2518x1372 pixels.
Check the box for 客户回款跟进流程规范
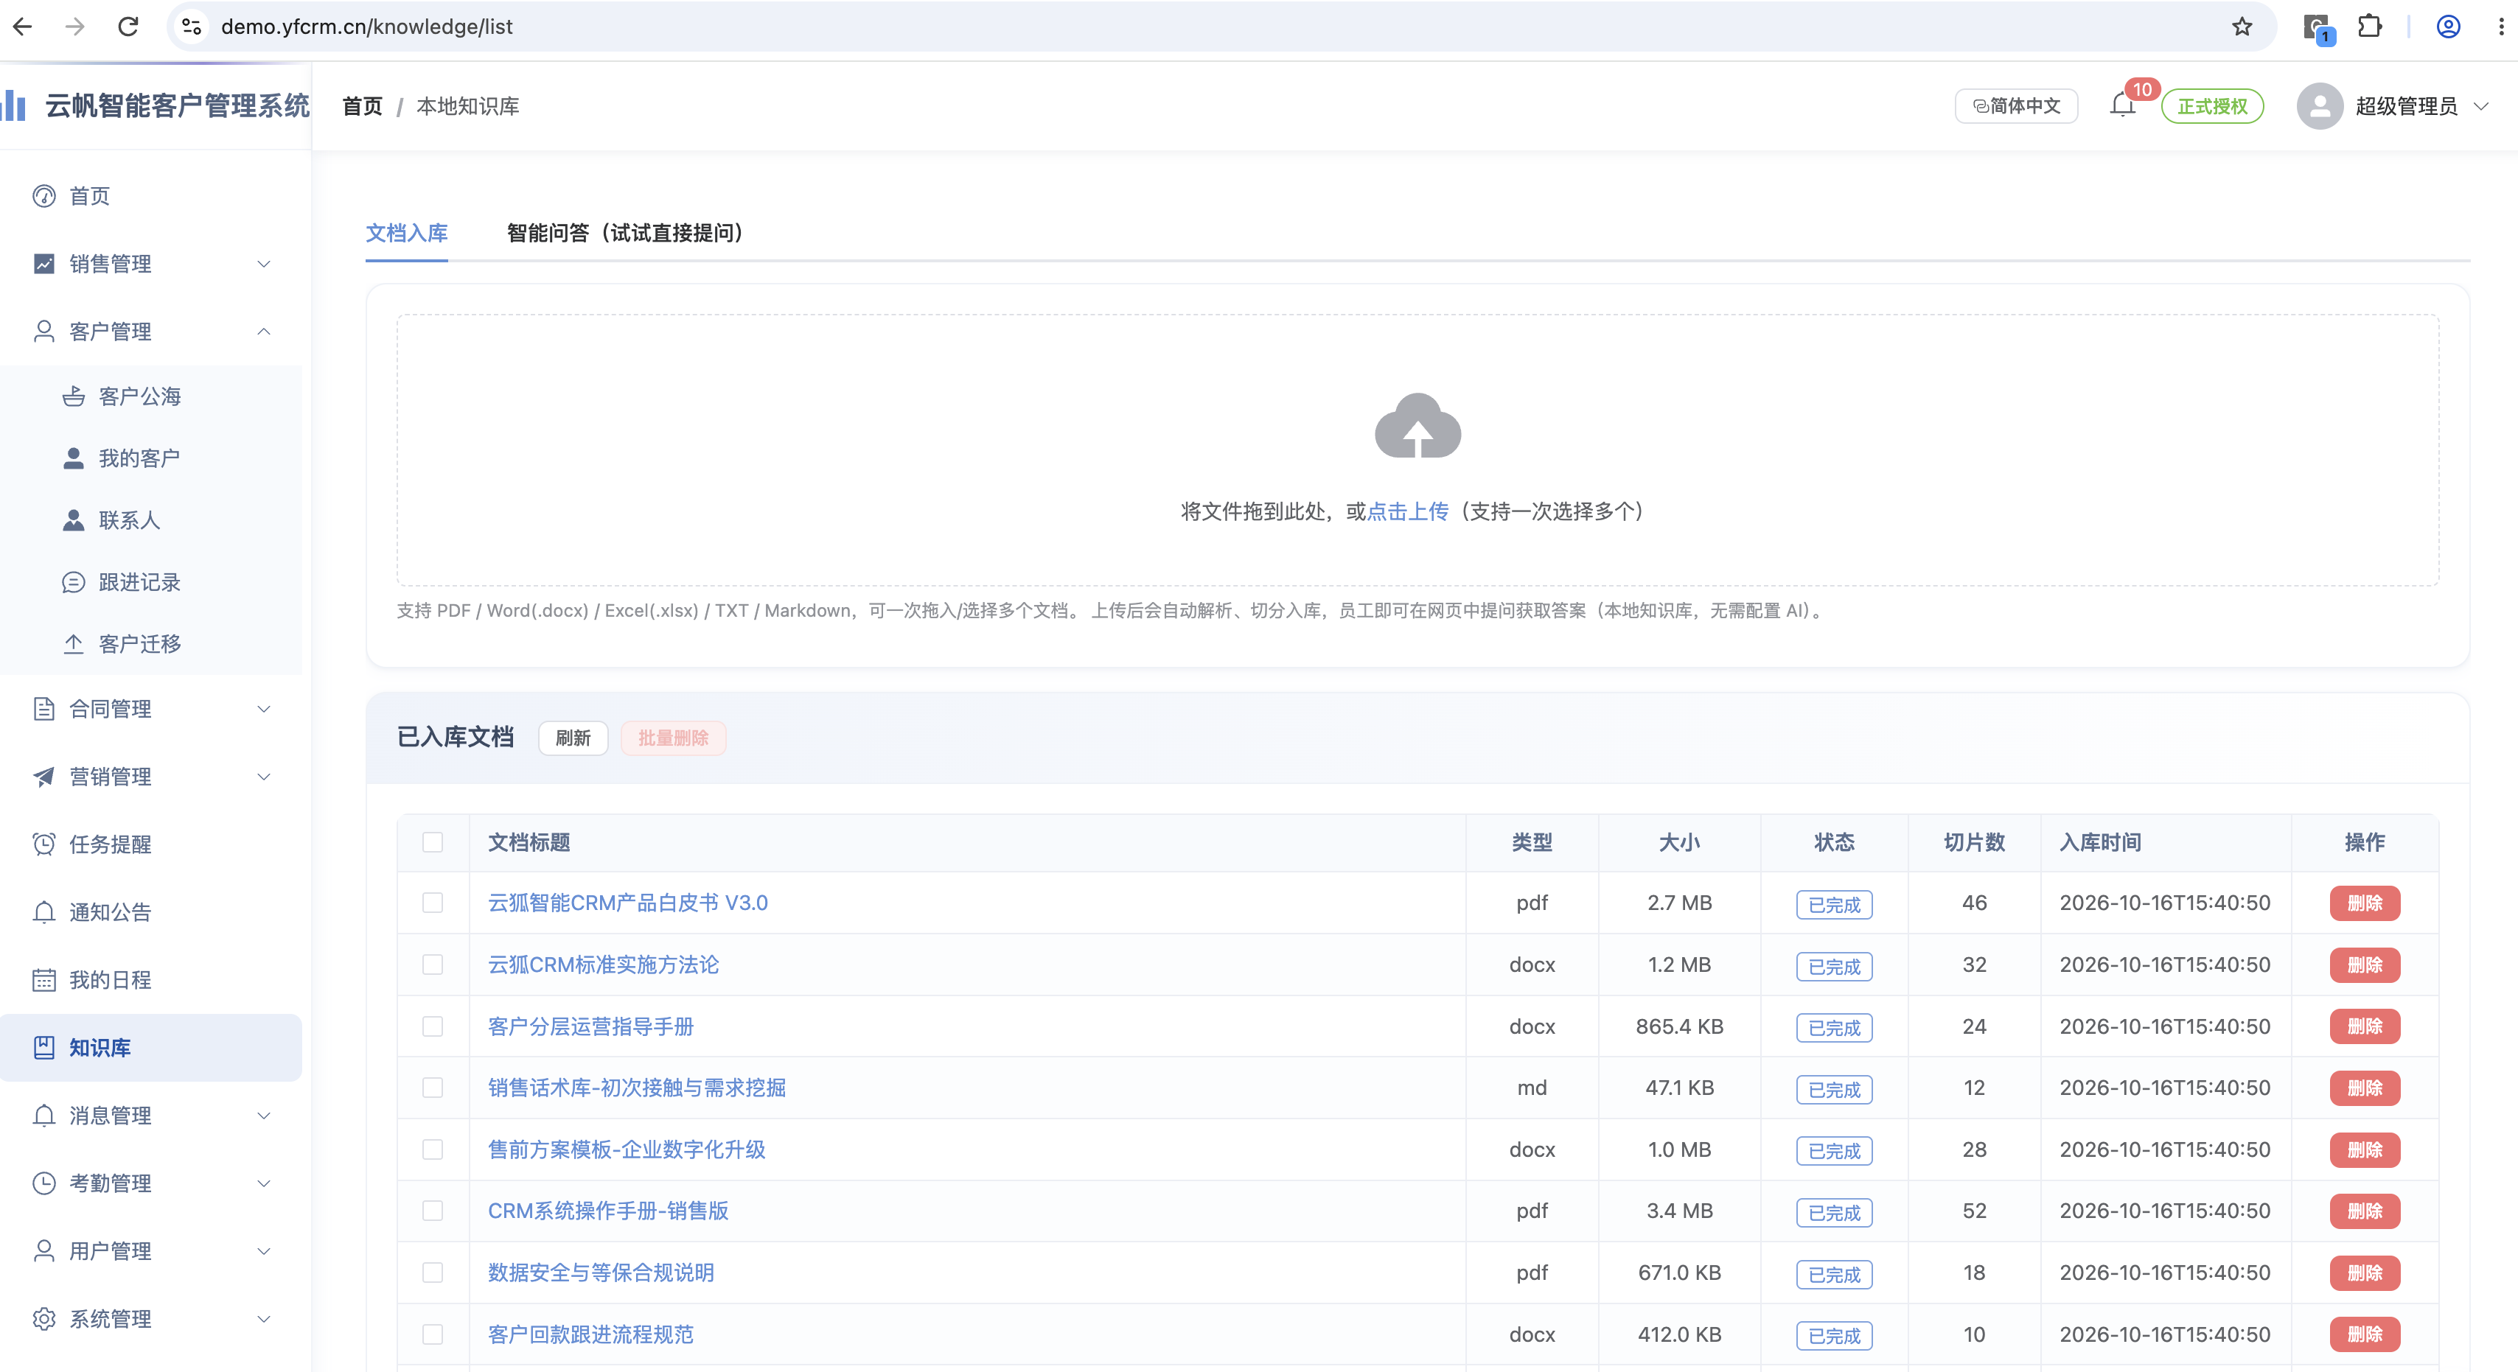432,1334
